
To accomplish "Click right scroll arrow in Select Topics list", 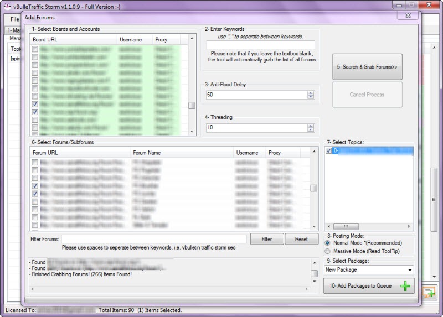I will [x=409, y=226].
